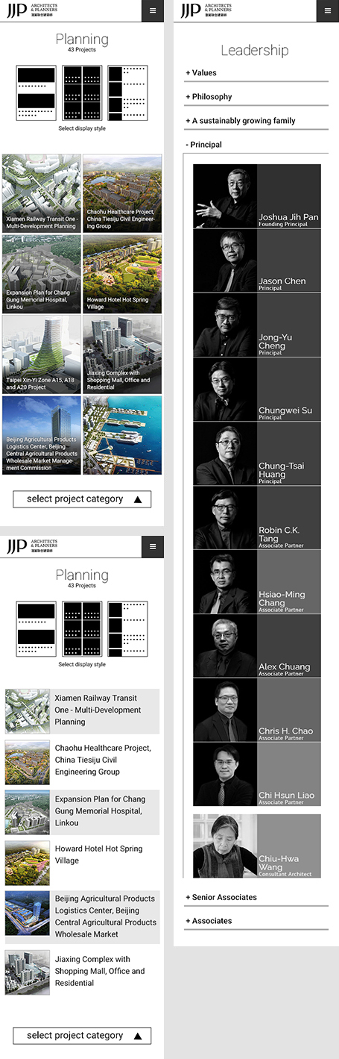Open Hsiao-Ming Chang profile card
Viewport: 339px width, 1059px height.
click(x=257, y=582)
